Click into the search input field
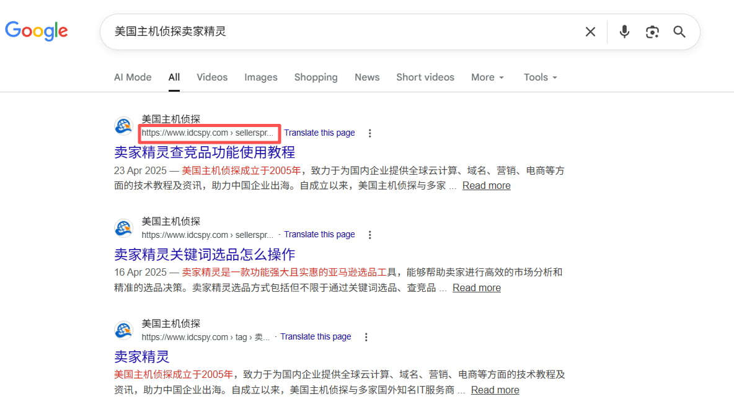Screen dimensions: 734x412 coord(341,32)
